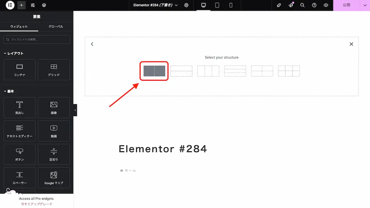This screenshot has width=370, height=208.
Task: Click the ホーム breadcrumb link
Action: click(130, 171)
